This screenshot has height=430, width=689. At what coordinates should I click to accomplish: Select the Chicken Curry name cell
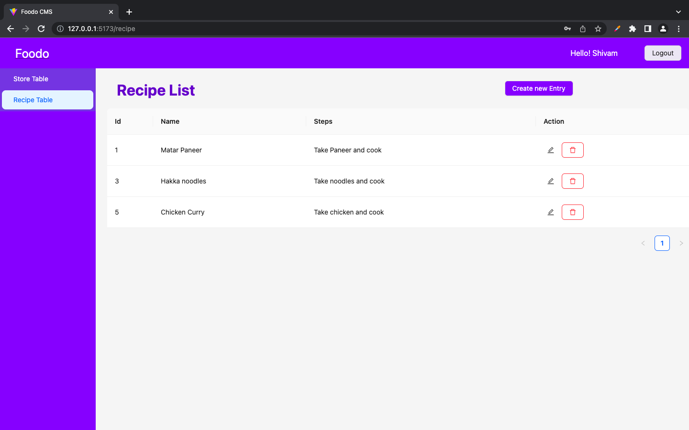230,212
